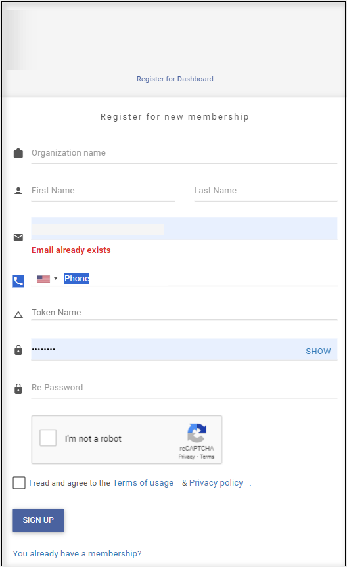The height and width of the screenshot is (567, 347).
Task: Click the lock icon beside password field
Action: 18,350
